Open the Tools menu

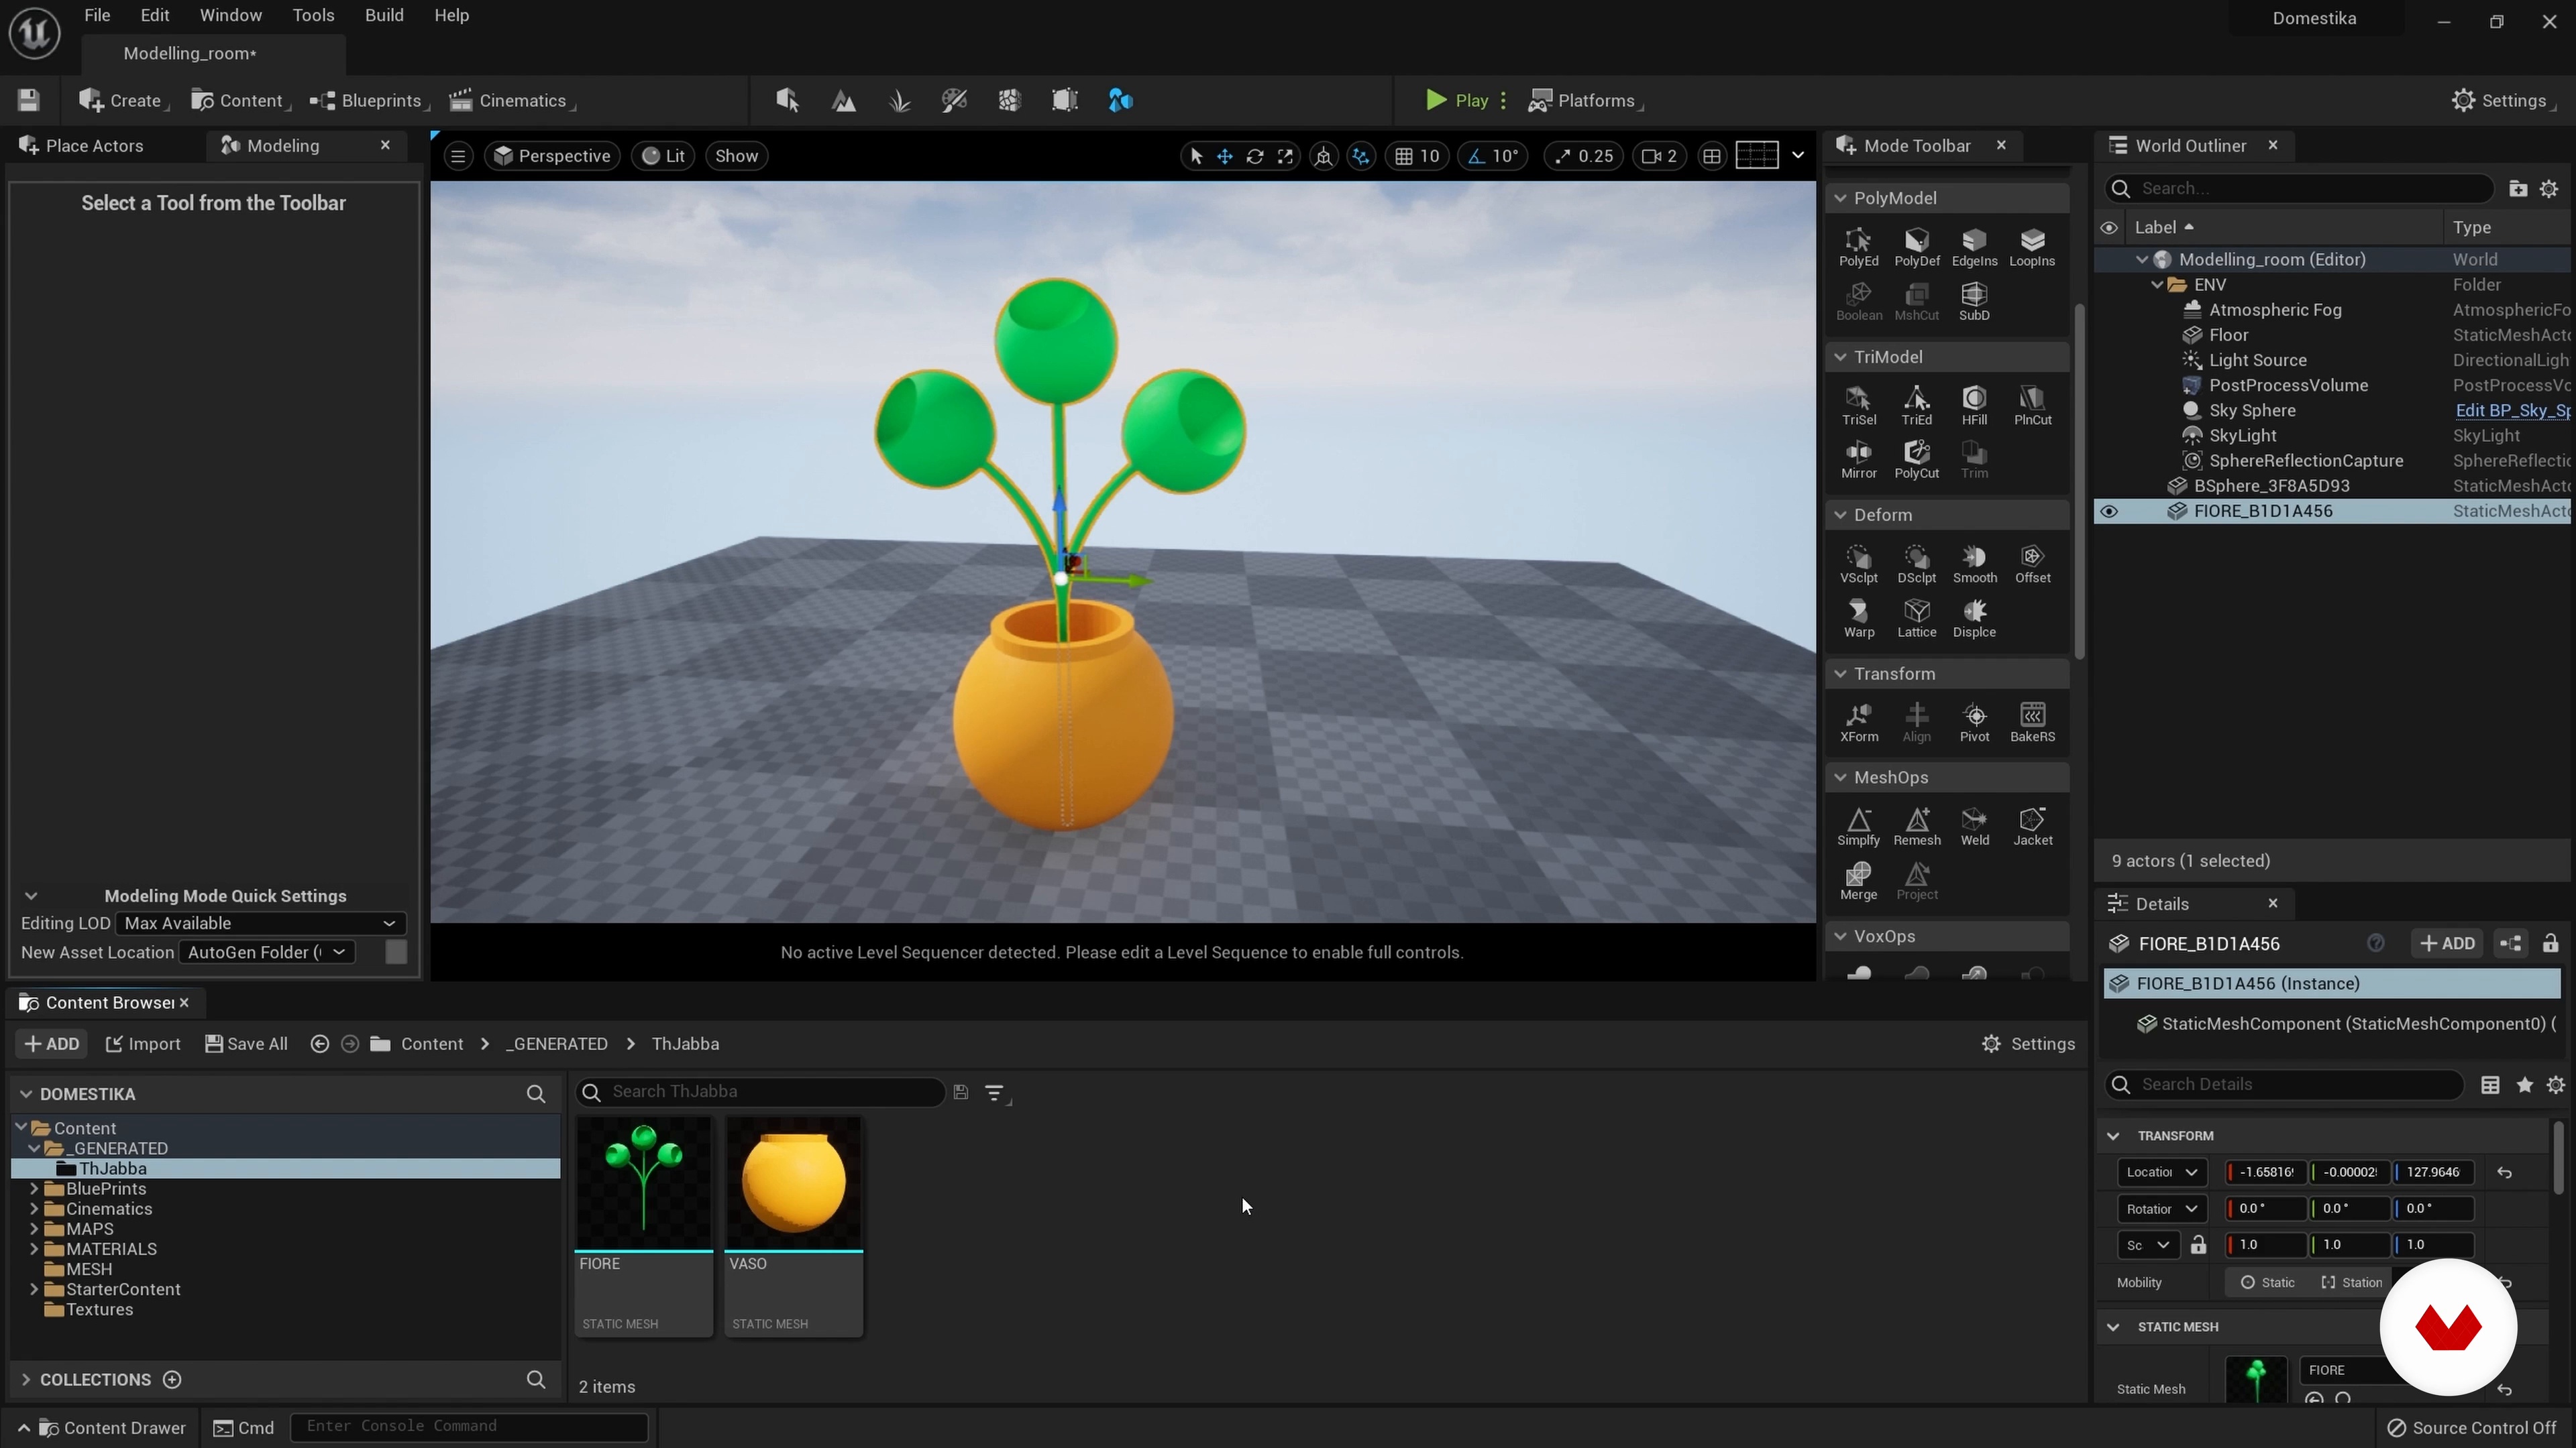click(x=313, y=15)
